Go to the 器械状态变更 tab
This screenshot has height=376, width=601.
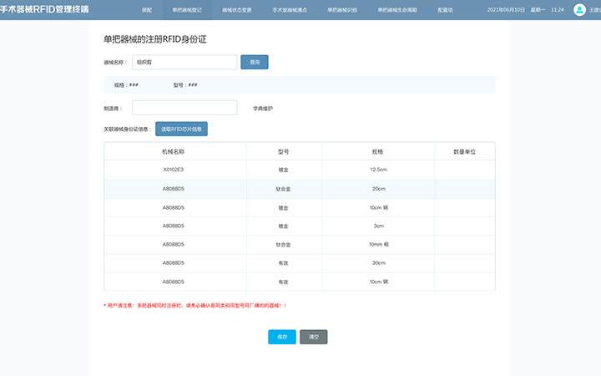coord(235,10)
